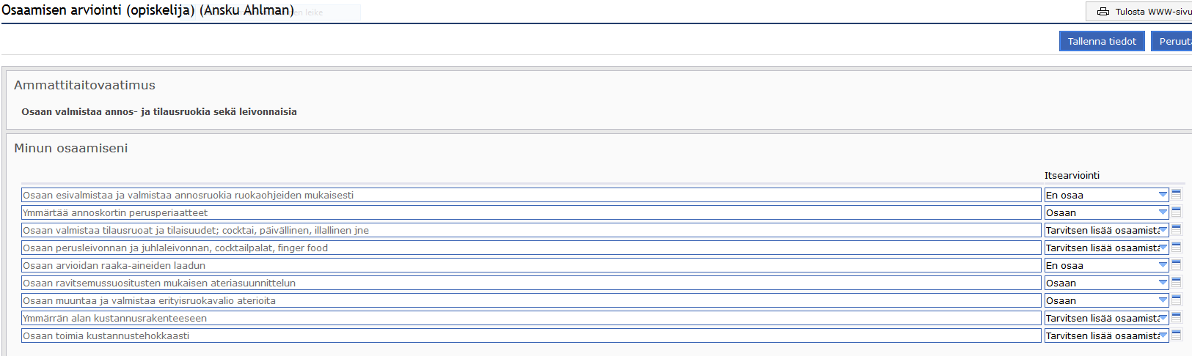The height and width of the screenshot is (356, 1192).
Task: Expand dropdown for 'Osaan toimia kustannustehokkaasti'
Action: [1106, 335]
